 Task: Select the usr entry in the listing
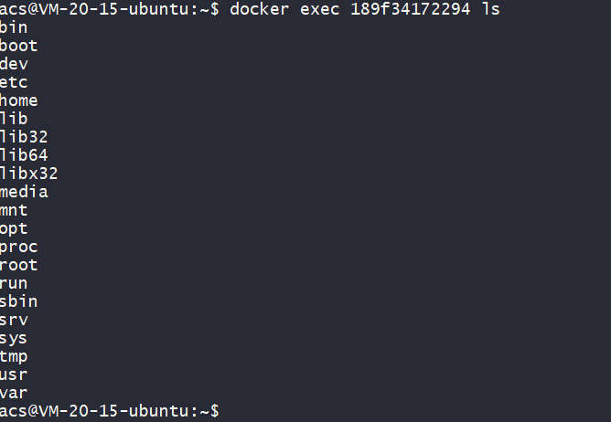coord(14,375)
